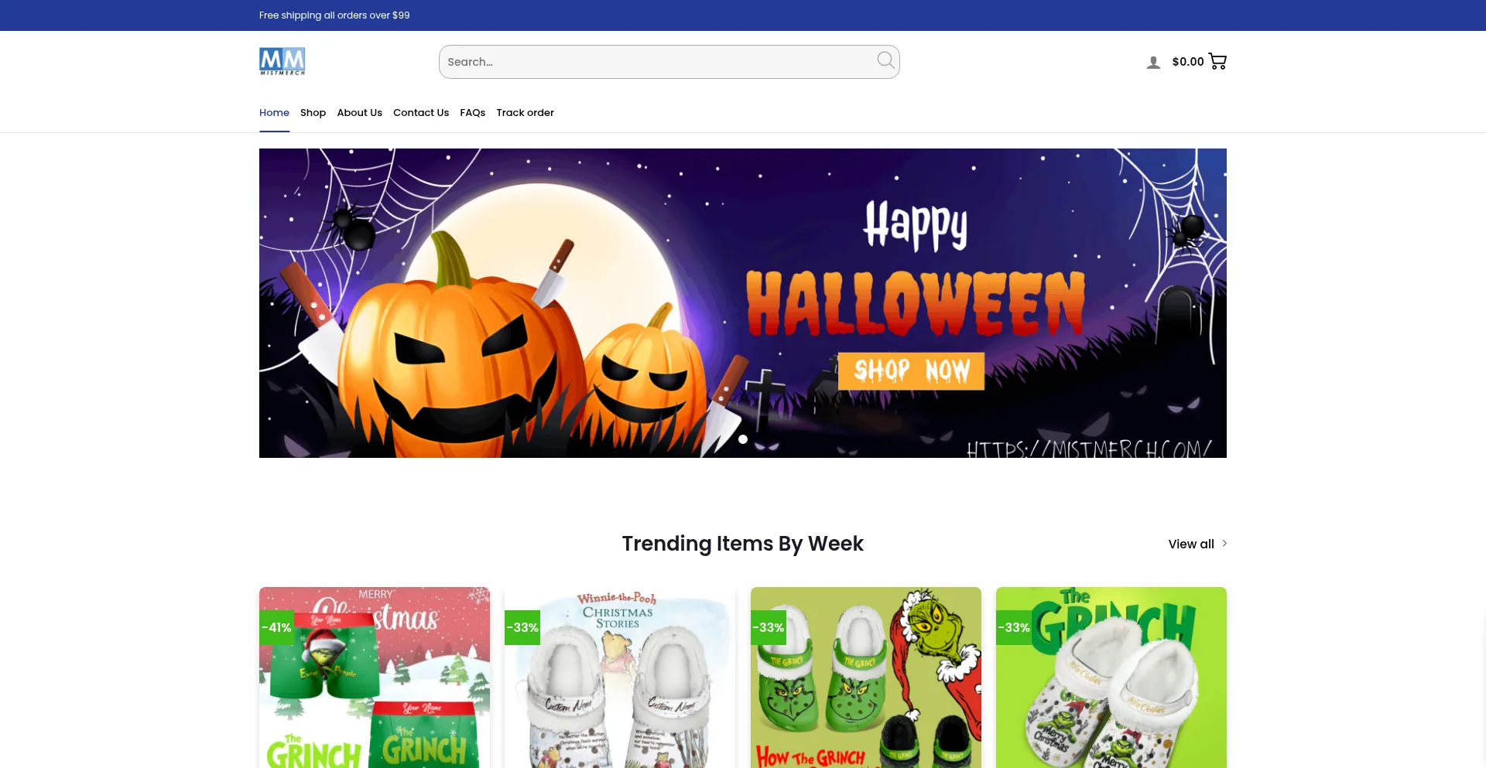
Task: Click the $0.00 cart total
Action: coord(1188,61)
